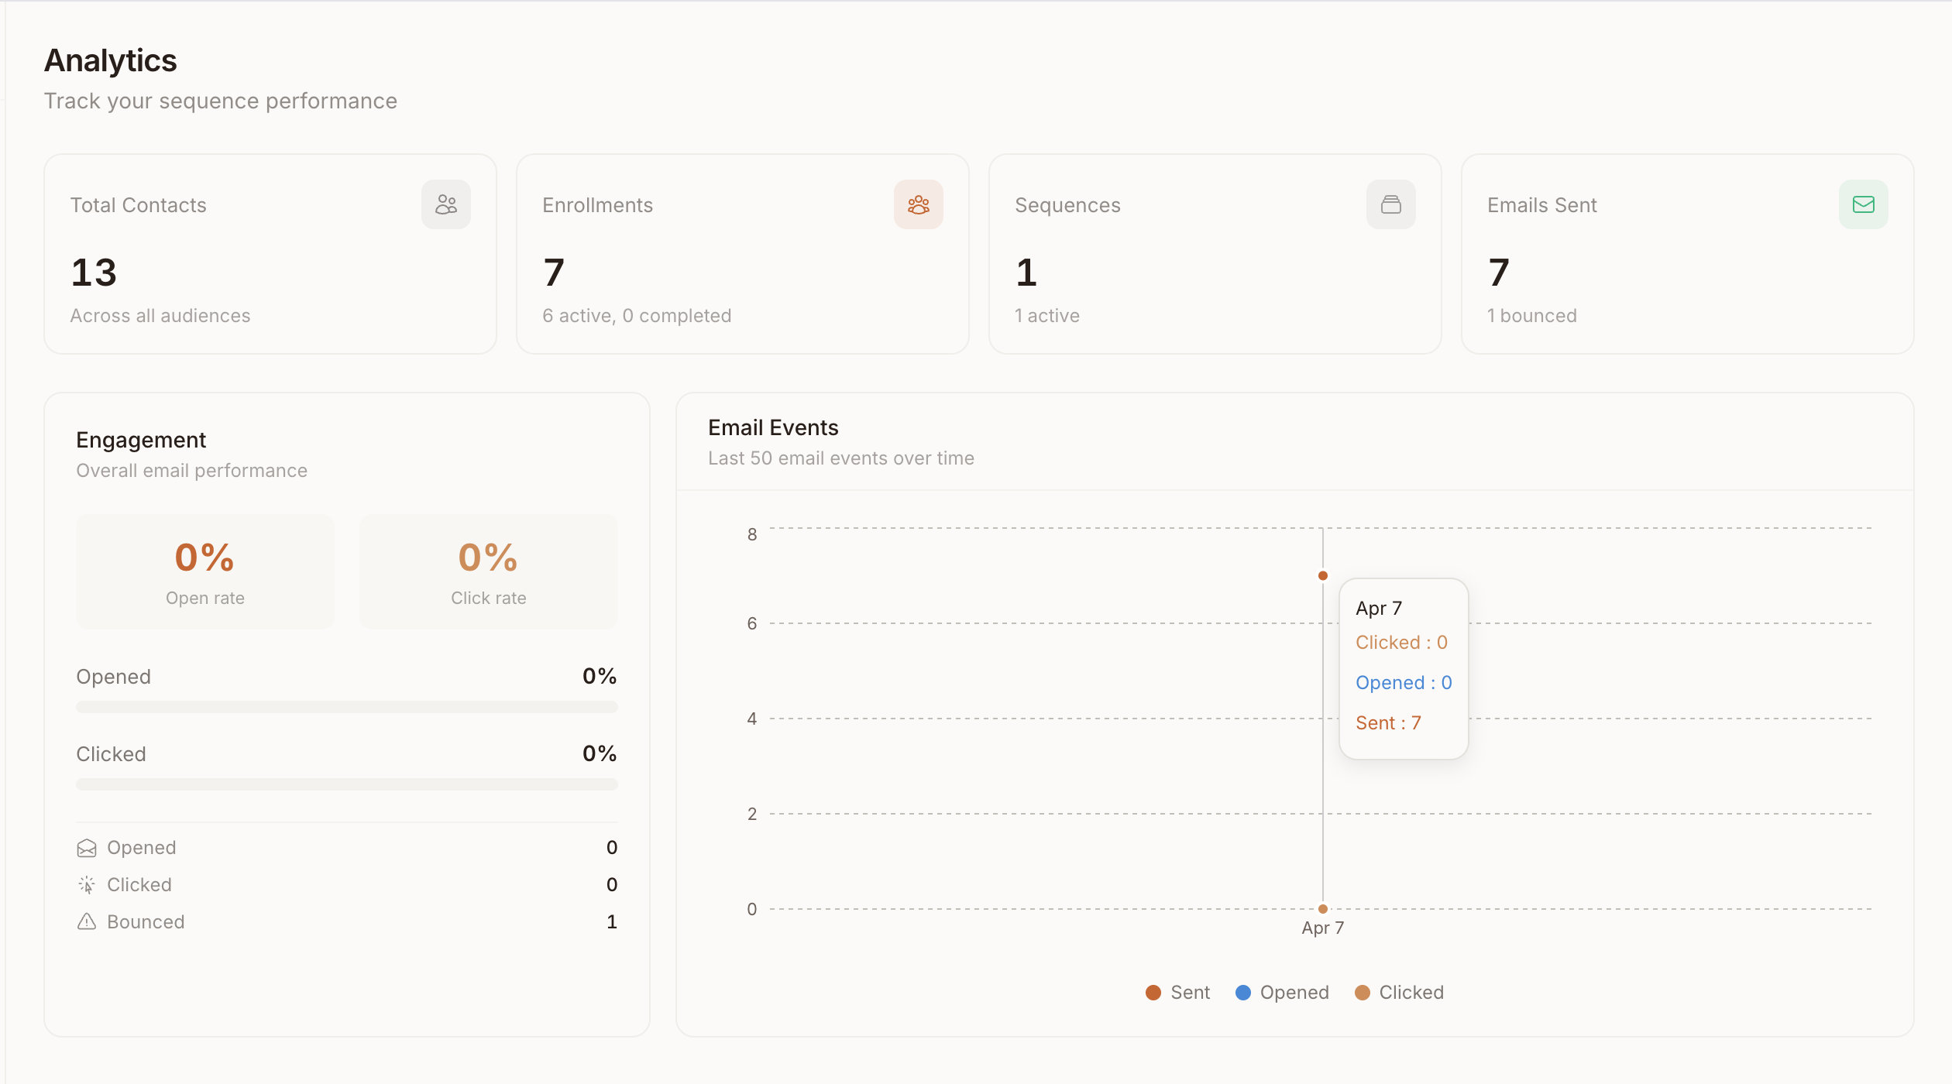Click the Open rate 0% tile
Image resolution: width=1952 pixels, height=1084 pixels.
pyautogui.click(x=205, y=572)
